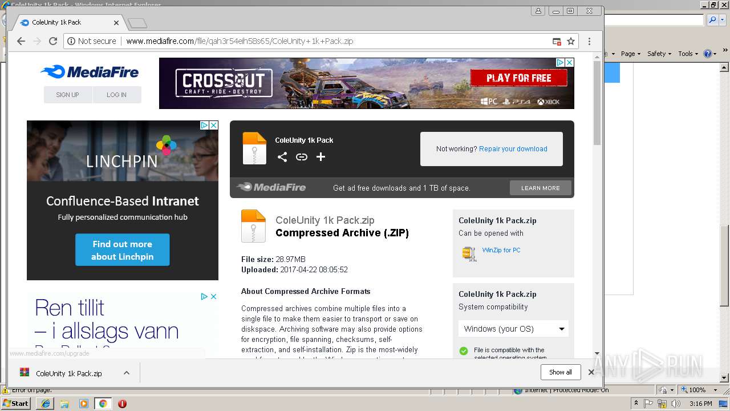
Task: Open the Chrome user profile icon
Action: pyautogui.click(x=538, y=11)
